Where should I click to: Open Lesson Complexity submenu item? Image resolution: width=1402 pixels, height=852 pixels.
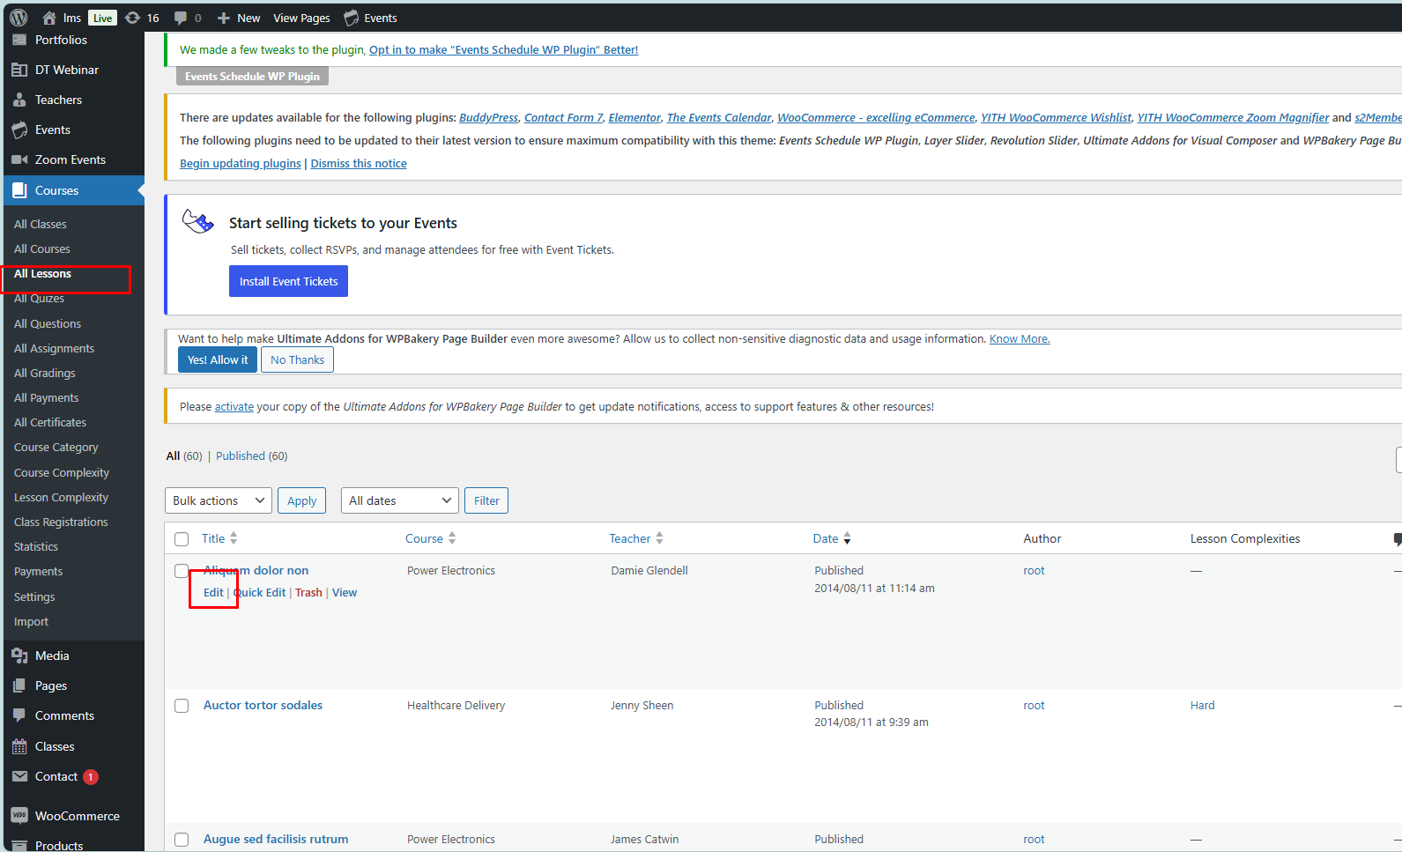pos(61,498)
